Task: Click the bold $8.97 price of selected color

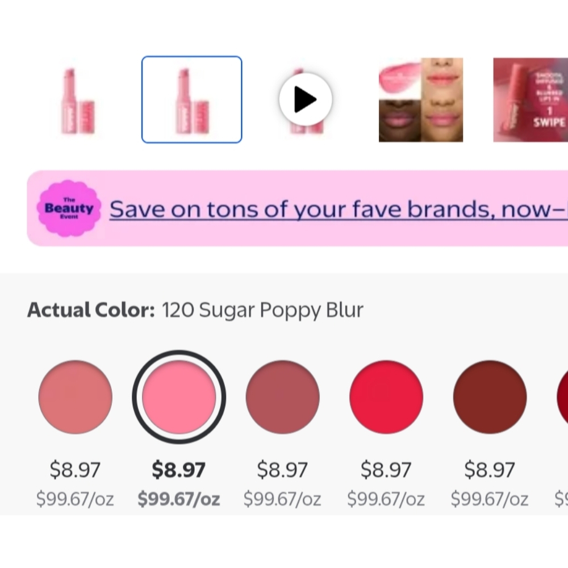Action: [x=179, y=470]
